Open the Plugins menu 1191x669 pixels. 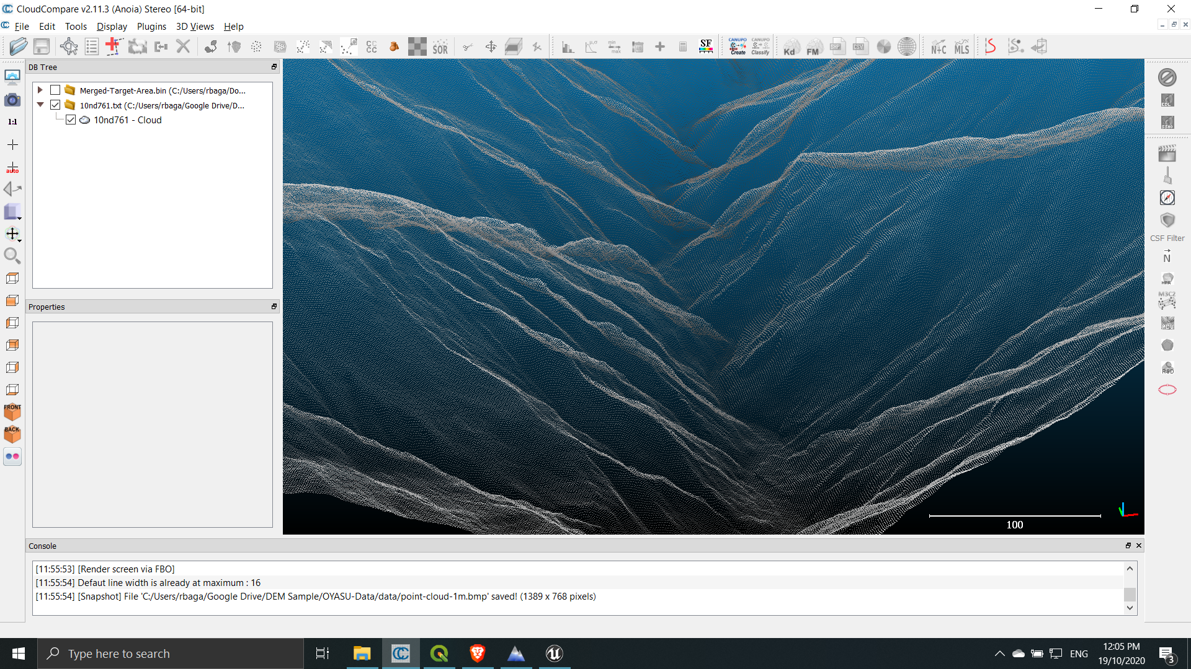point(151,27)
